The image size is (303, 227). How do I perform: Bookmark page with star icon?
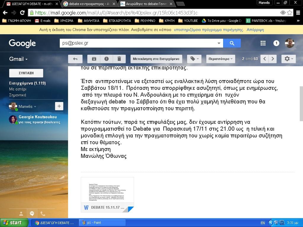[290, 13]
